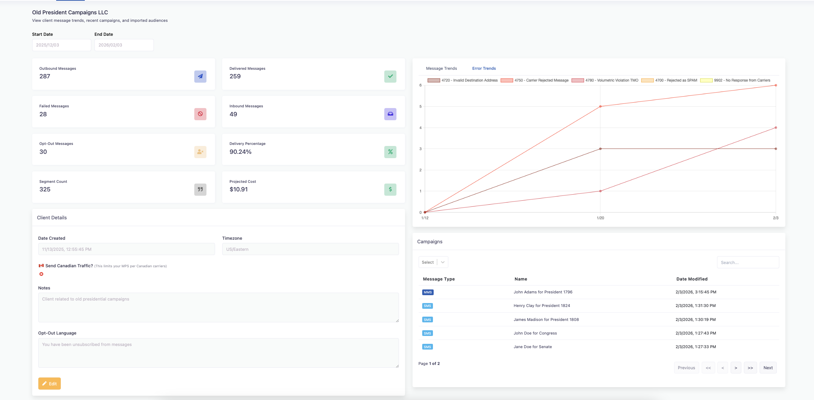Open the Start Date picker field

click(61, 45)
